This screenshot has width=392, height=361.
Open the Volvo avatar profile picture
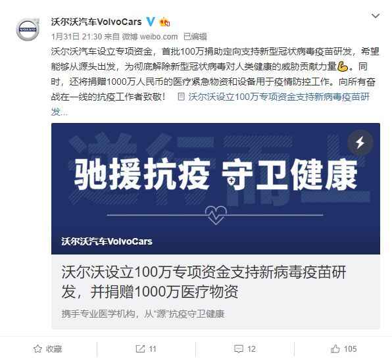28,30
